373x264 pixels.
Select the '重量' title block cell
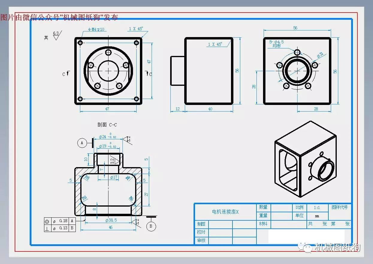(263, 216)
